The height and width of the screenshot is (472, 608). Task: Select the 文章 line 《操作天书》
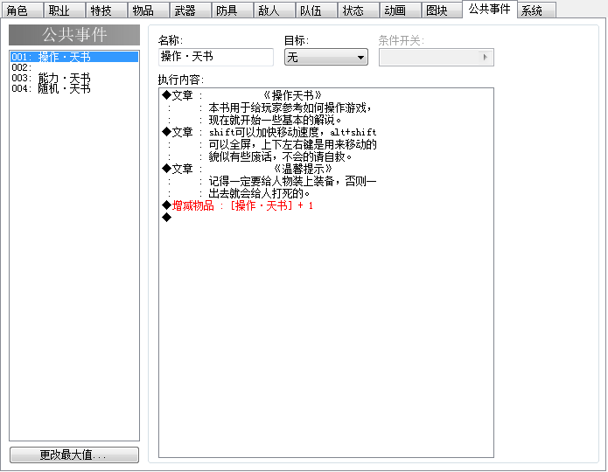click(x=325, y=95)
